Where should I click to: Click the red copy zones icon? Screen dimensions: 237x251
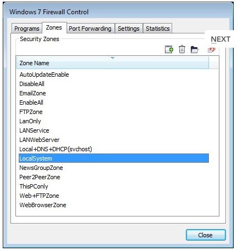coord(211,50)
